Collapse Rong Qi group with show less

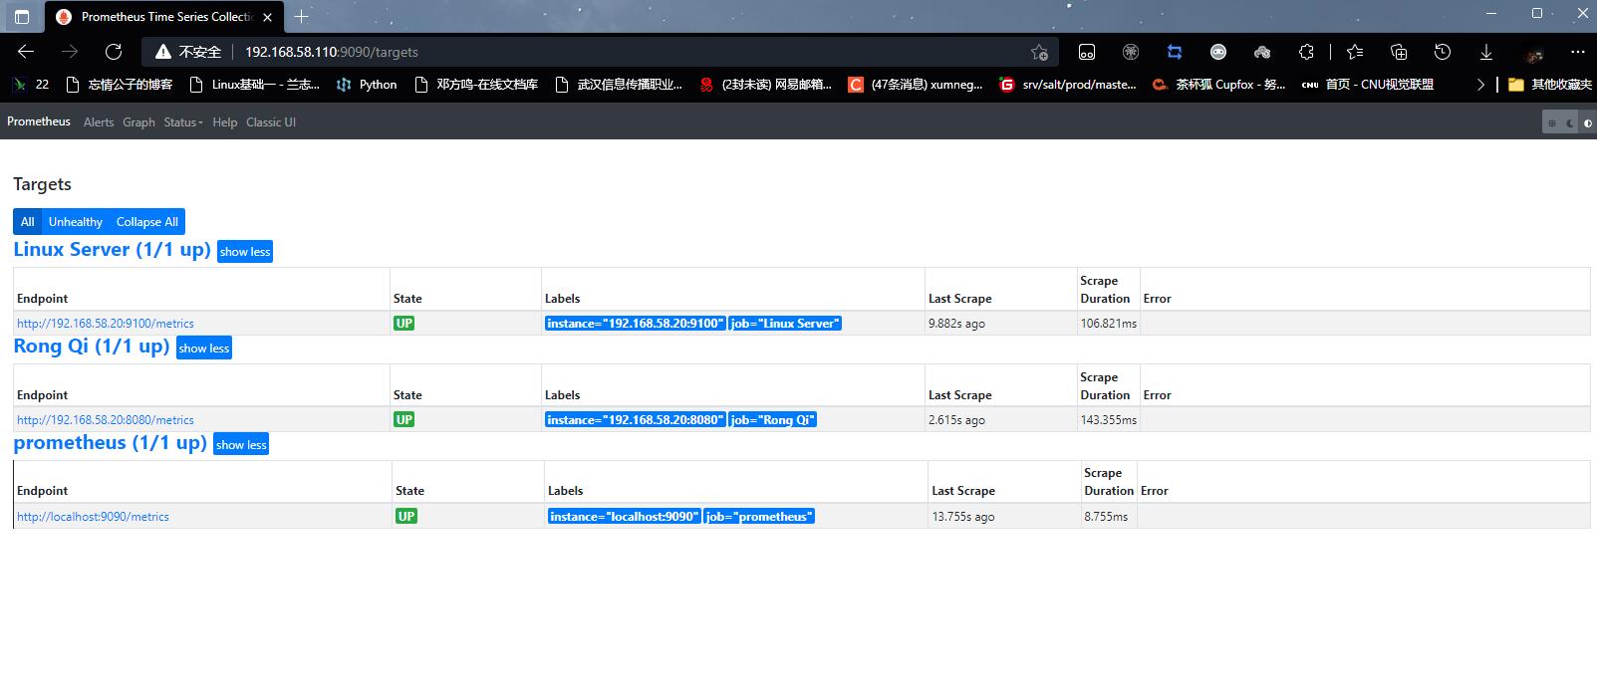pyautogui.click(x=204, y=349)
